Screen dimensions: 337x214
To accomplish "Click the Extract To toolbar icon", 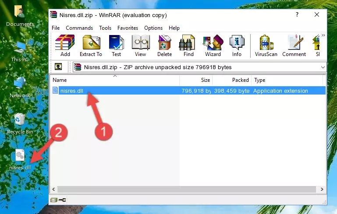I will (x=91, y=46).
